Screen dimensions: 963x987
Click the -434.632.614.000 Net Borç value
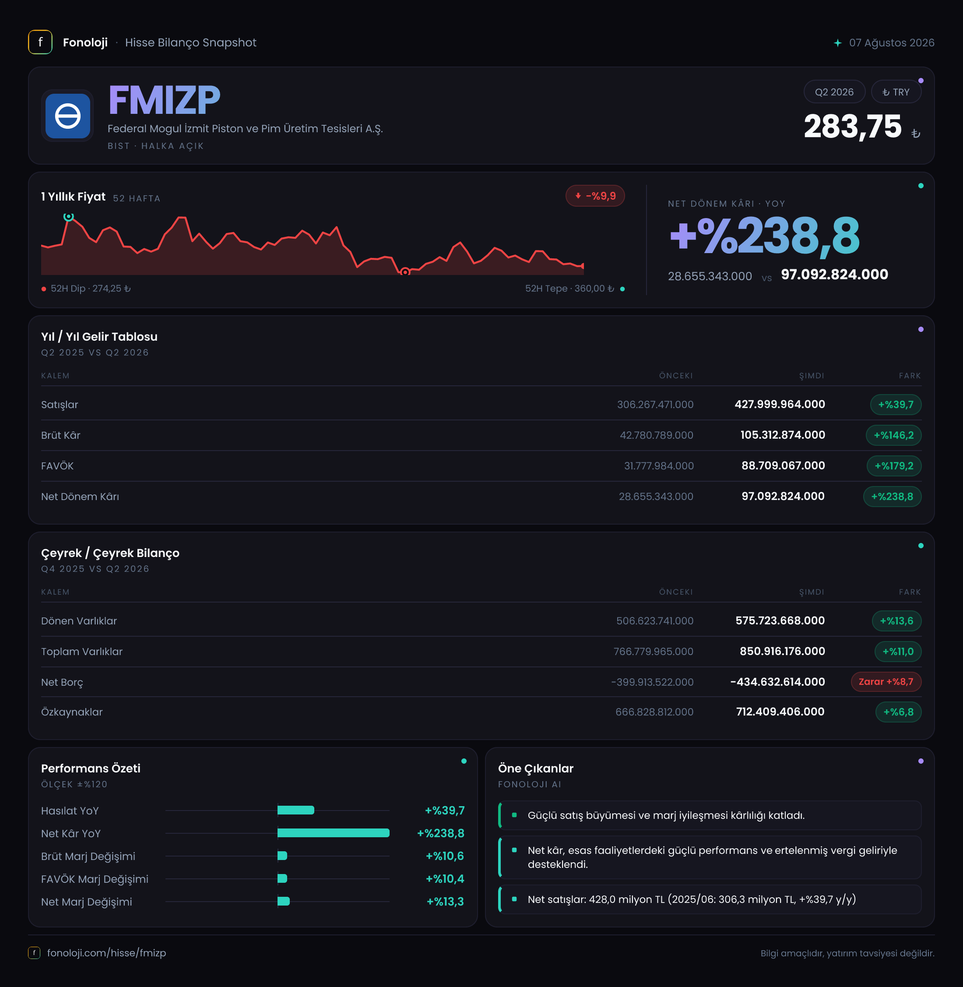777,682
